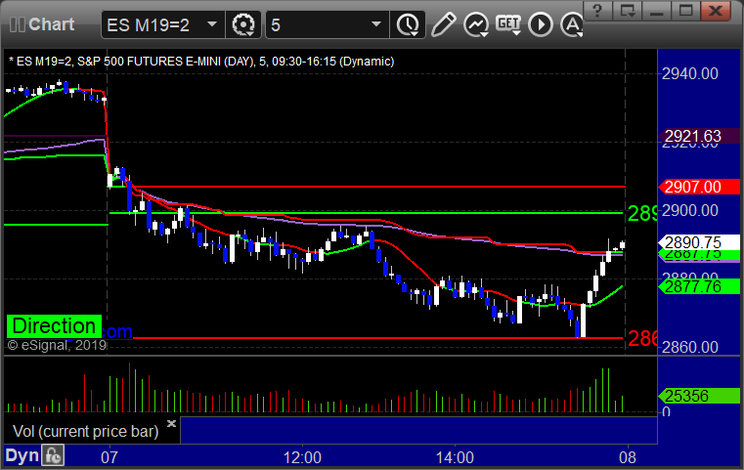Viewport: 744px width, 470px height.
Task: Maximize the chart window
Action: [685, 11]
